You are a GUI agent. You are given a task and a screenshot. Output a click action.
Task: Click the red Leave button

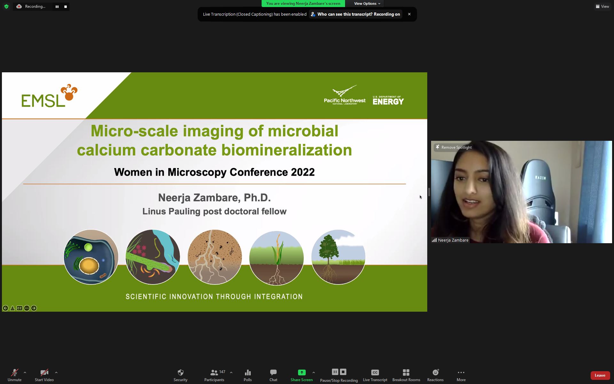(x=600, y=375)
